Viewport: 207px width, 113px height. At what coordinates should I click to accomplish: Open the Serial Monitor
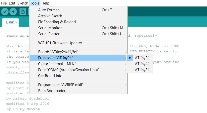tap(50, 28)
